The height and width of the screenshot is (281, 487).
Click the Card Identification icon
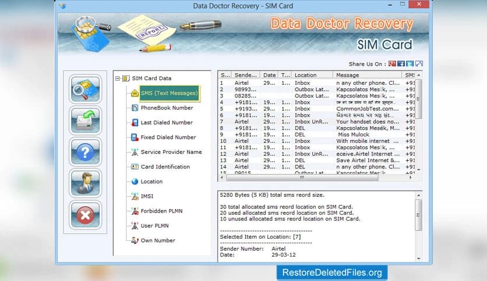click(x=135, y=167)
